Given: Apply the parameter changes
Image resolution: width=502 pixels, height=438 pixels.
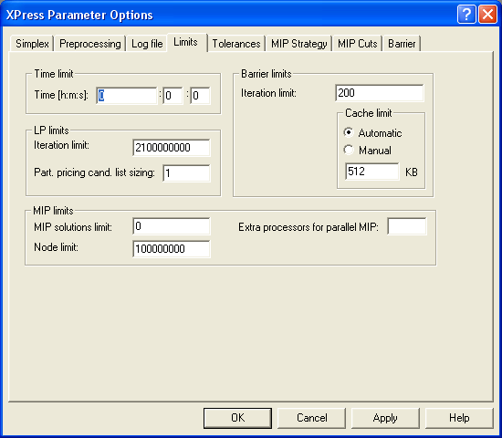Looking at the screenshot, I should (385, 418).
